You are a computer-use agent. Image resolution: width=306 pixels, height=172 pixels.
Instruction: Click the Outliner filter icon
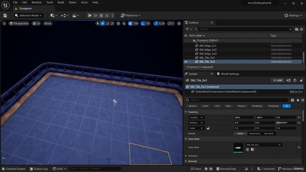click(x=188, y=29)
